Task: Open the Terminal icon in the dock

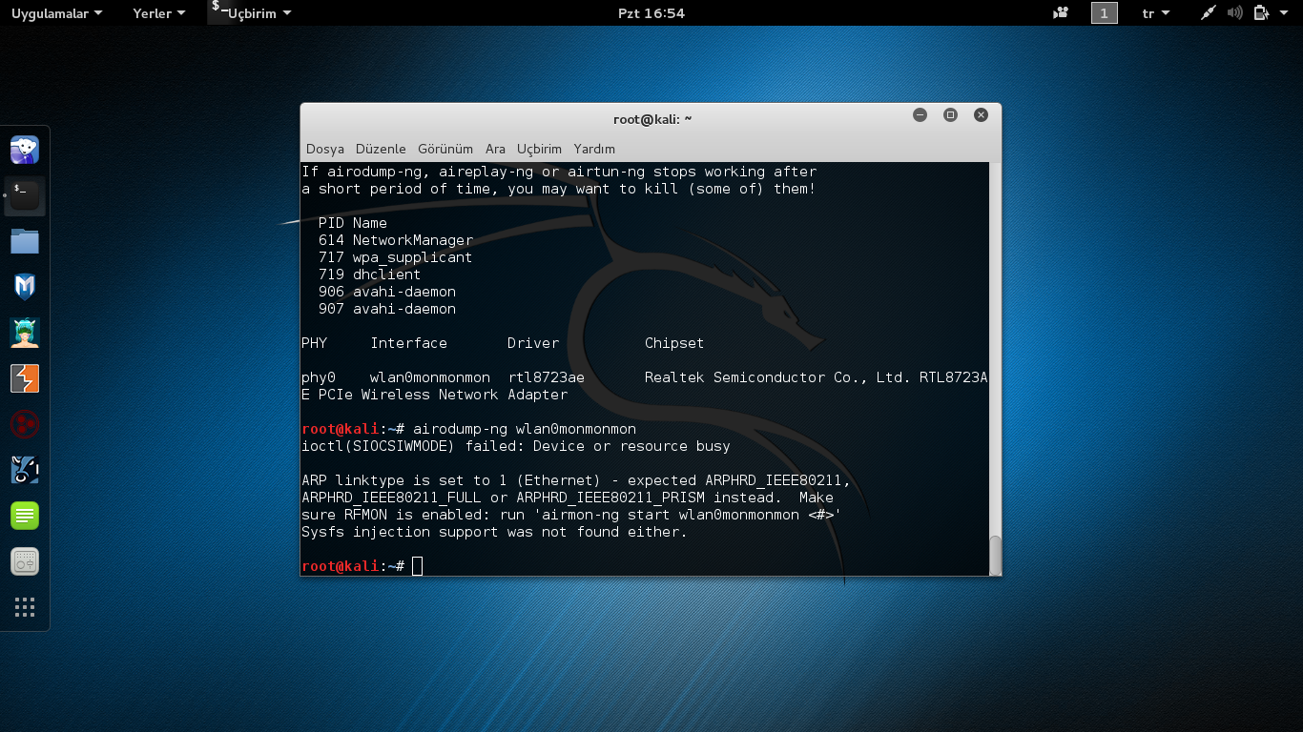Action: 25,195
